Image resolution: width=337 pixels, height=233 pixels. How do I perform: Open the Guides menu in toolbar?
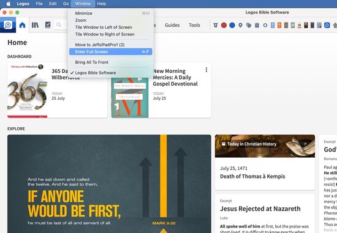tap(172, 25)
